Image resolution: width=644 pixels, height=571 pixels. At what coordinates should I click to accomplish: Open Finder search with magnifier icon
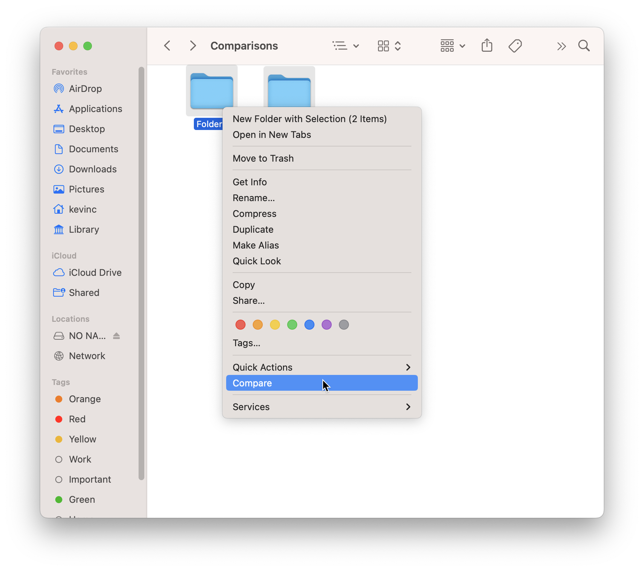click(584, 46)
